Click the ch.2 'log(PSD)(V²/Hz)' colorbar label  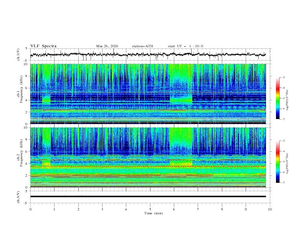pyautogui.click(x=287, y=164)
